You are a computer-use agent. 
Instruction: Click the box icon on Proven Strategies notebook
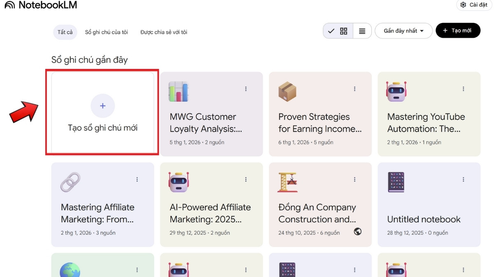click(x=287, y=91)
